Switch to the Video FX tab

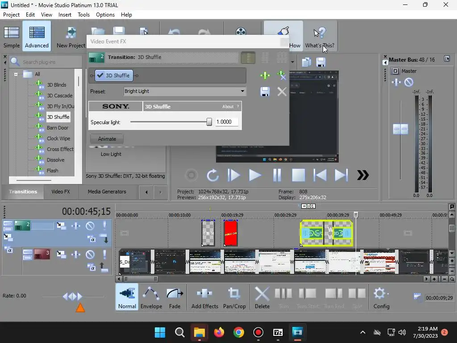(61, 192)
